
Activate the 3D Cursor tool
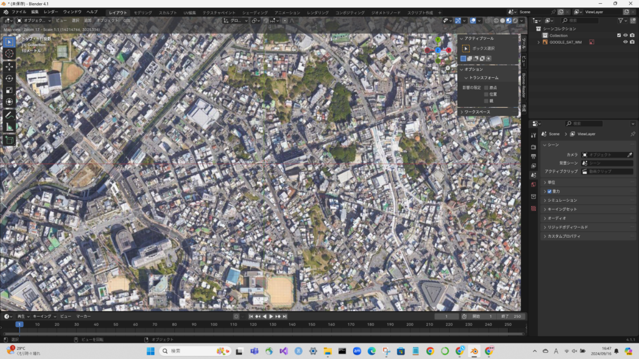[9, 54]
